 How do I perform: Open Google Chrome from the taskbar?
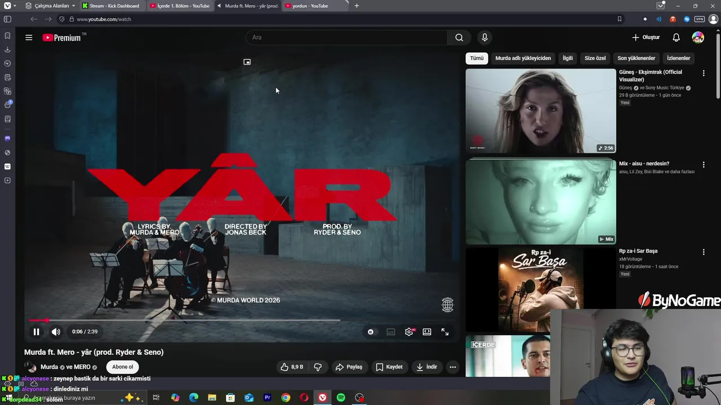pos(286,398)
